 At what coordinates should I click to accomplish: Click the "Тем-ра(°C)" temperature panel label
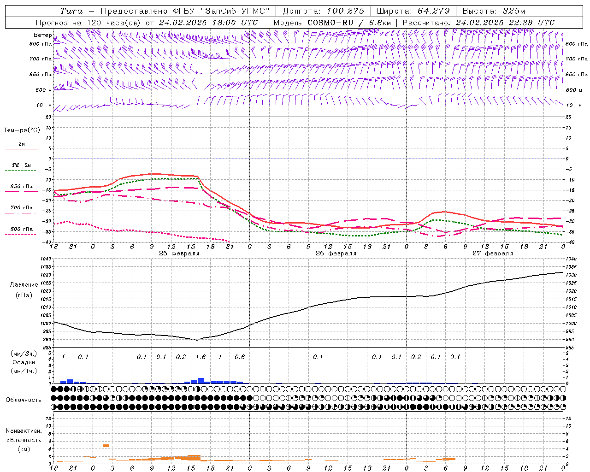point(22,130)
